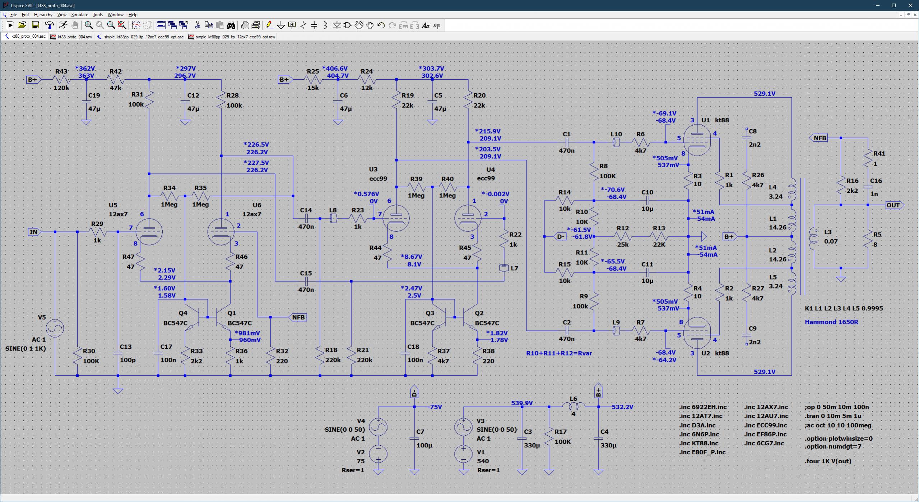
Task: Select the Zoom In magnifier
Action: pos(89,25)
